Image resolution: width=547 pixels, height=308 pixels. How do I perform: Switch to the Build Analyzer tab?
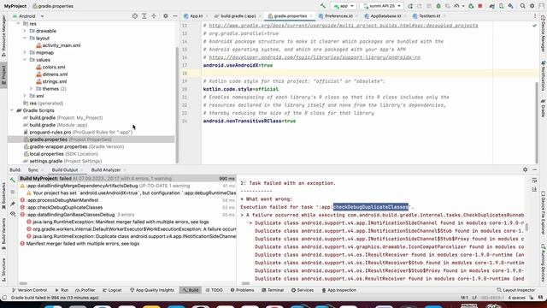click(106, 170)
